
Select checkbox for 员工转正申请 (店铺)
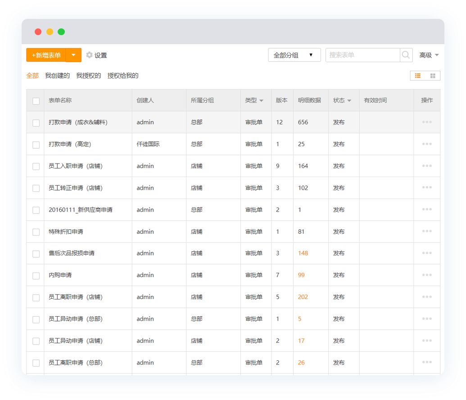coord(36,188)
